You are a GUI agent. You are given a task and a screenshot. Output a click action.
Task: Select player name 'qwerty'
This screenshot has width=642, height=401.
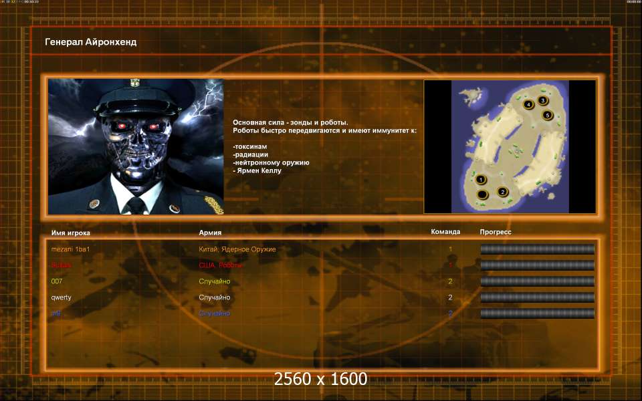pyautogui.click(x=61, y=297)
